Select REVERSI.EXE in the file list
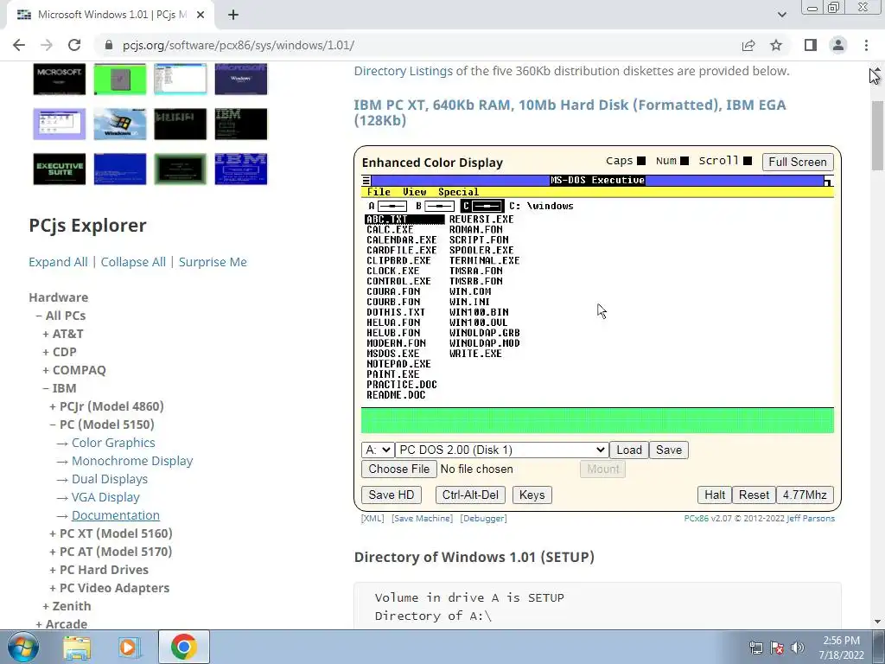 click(x=481, y=219)
